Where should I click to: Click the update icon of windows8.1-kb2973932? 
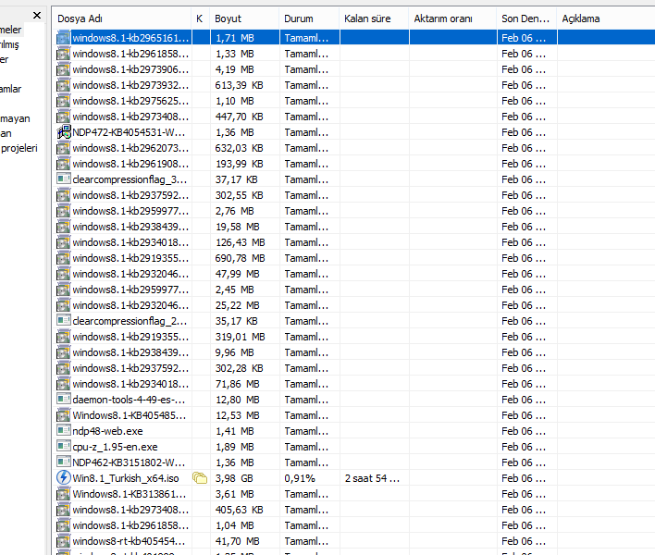pyautogui.click(x=64, y=85)
